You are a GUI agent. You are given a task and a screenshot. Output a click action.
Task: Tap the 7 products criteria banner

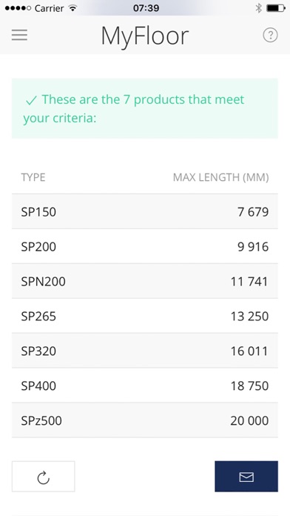[145, 108]
